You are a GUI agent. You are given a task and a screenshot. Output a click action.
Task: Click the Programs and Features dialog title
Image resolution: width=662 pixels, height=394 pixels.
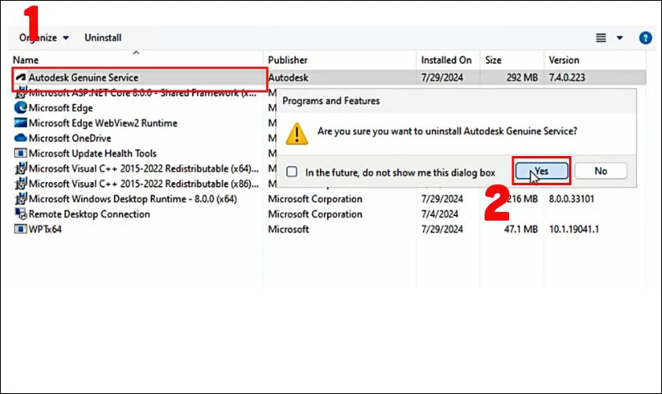click(x=331, y=101)
